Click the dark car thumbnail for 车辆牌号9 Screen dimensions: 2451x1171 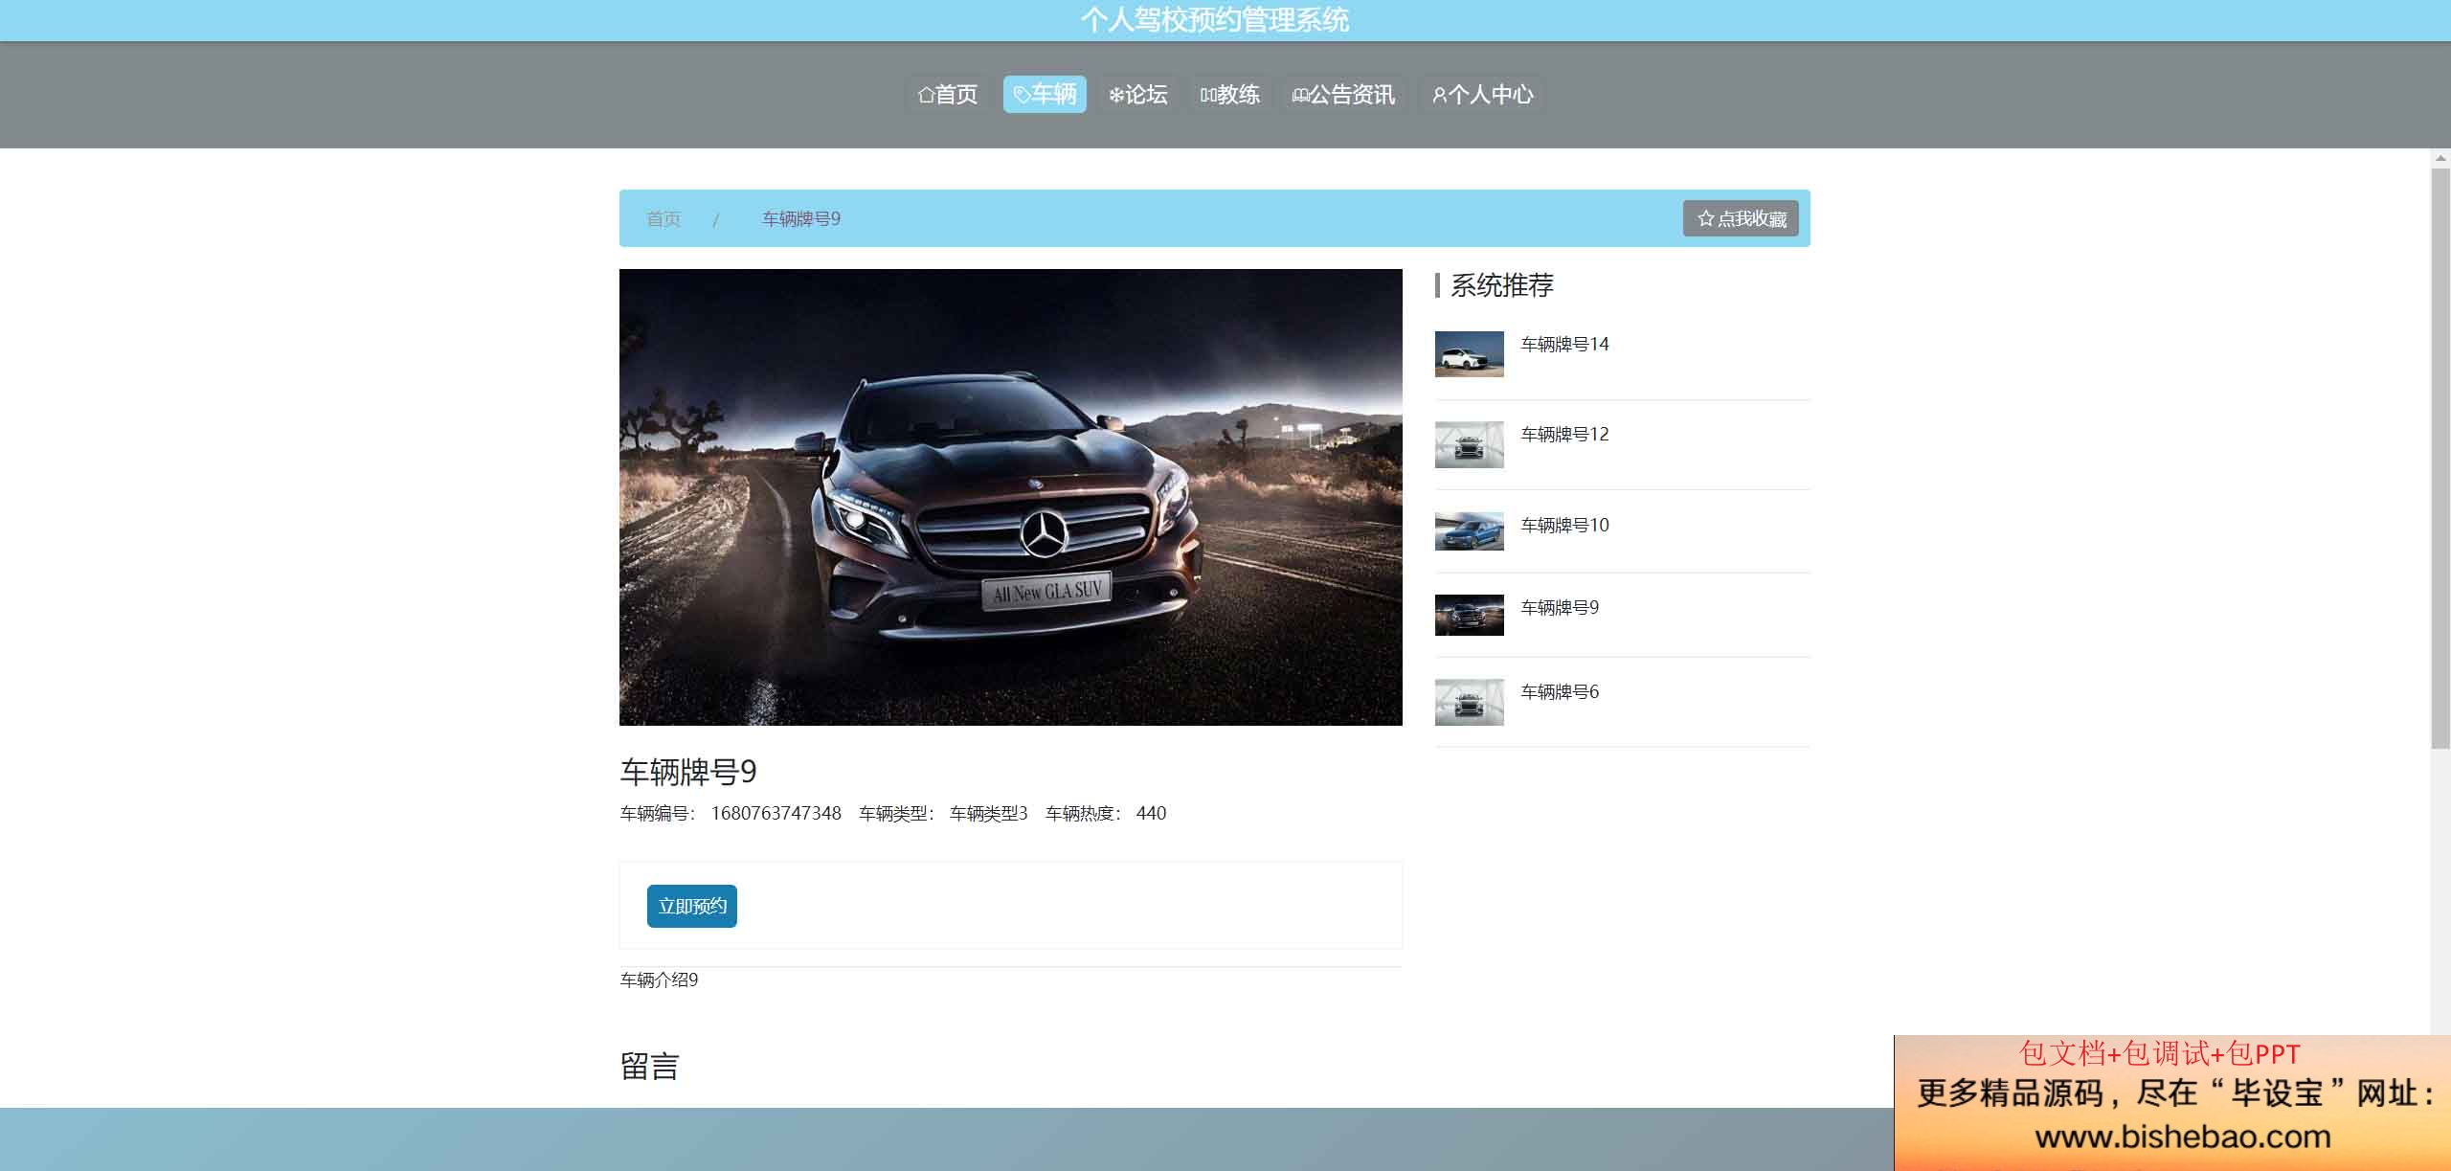(x=1469, y=615)
